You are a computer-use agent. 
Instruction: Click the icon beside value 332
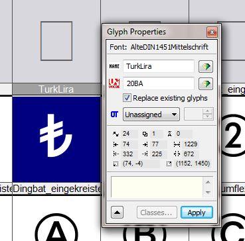click(116, 154)
